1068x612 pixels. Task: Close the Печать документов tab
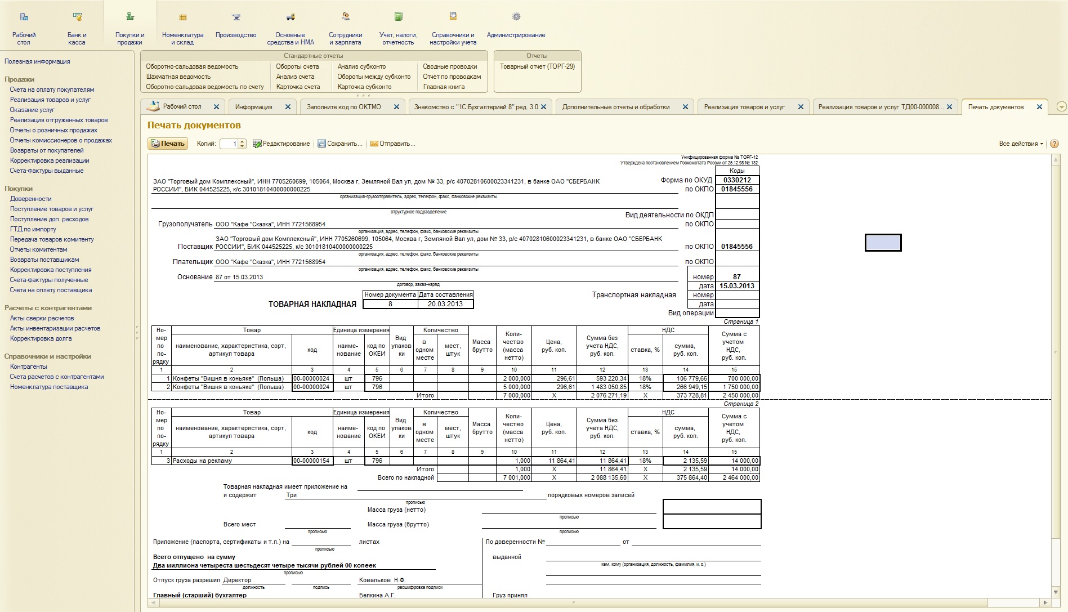point(1039,107)
